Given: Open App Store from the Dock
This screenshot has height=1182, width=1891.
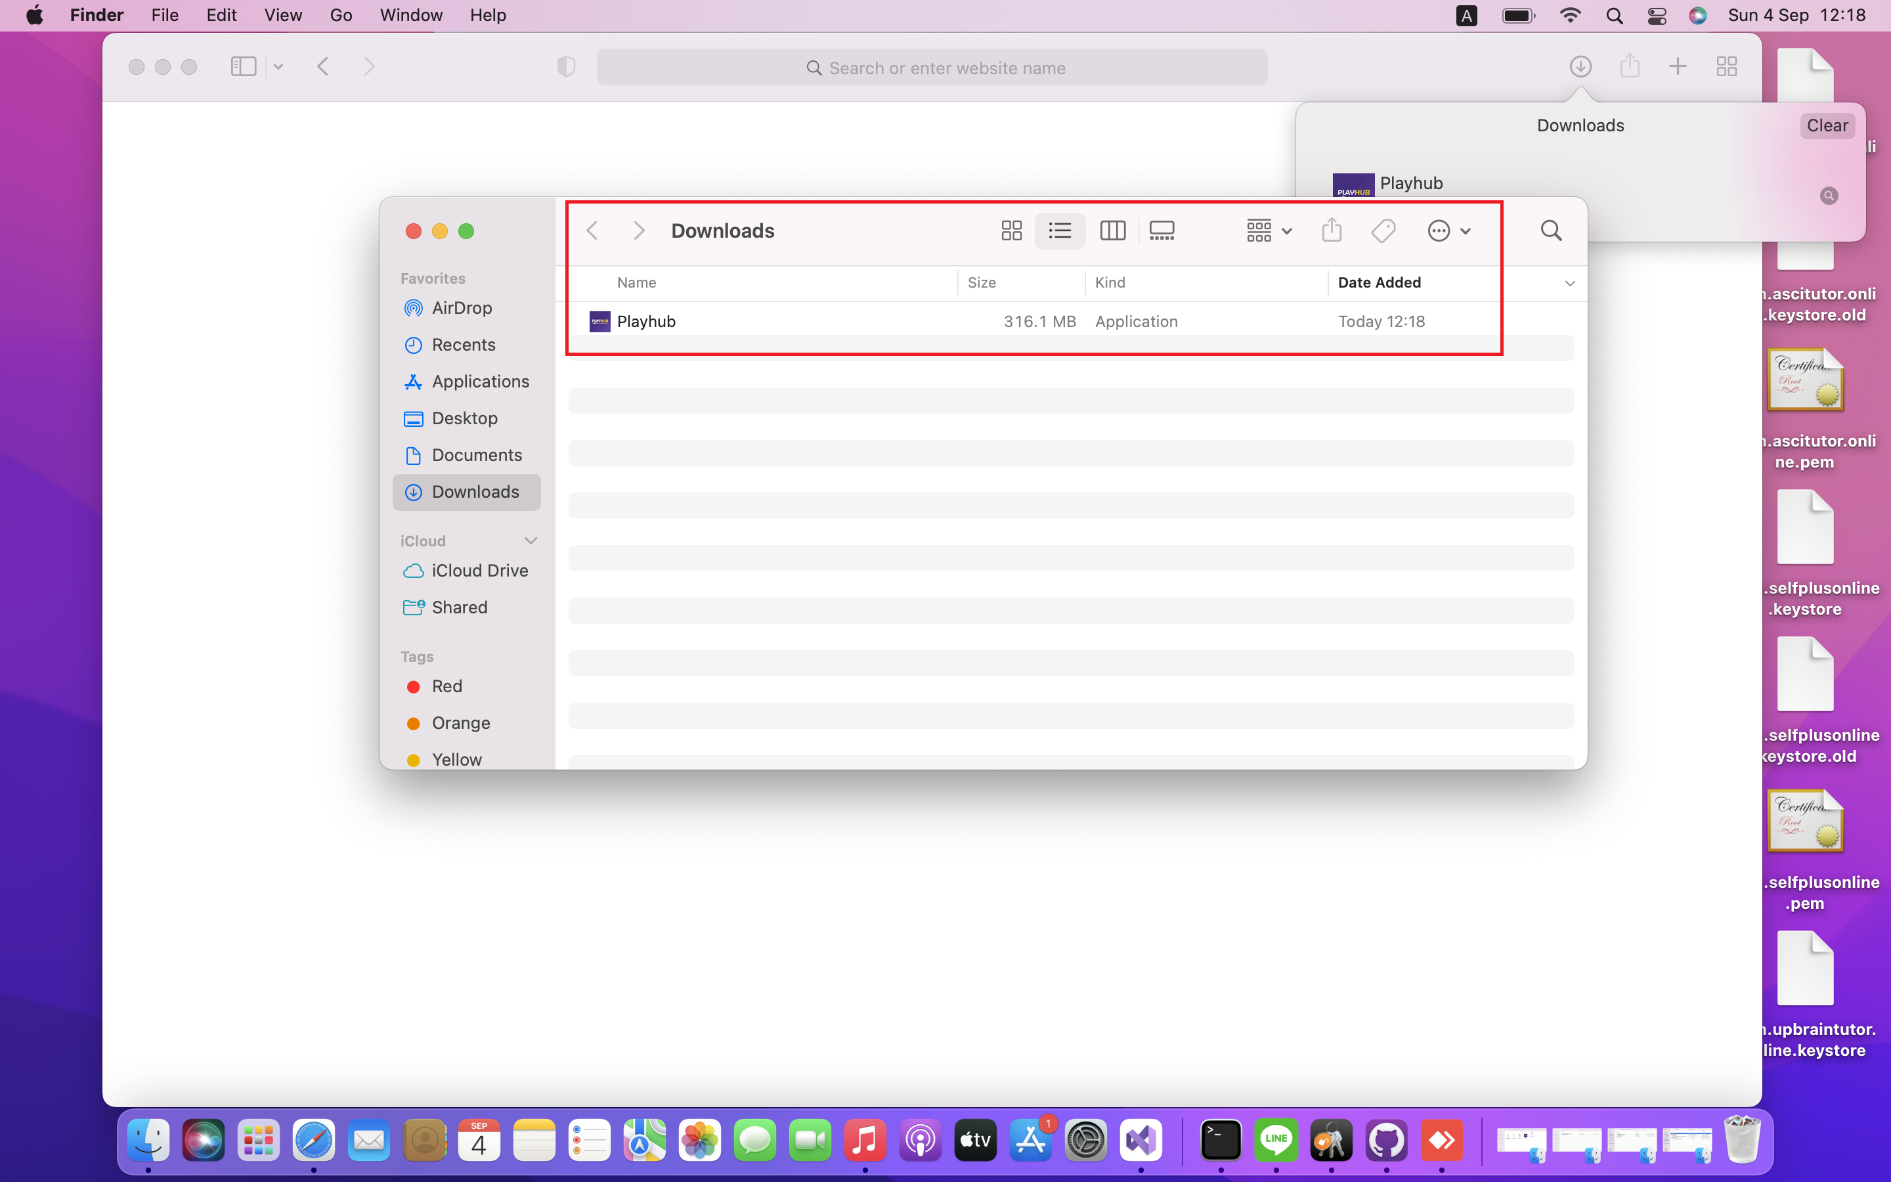Looking at the screenshot, I should tap(1031, 1141).
